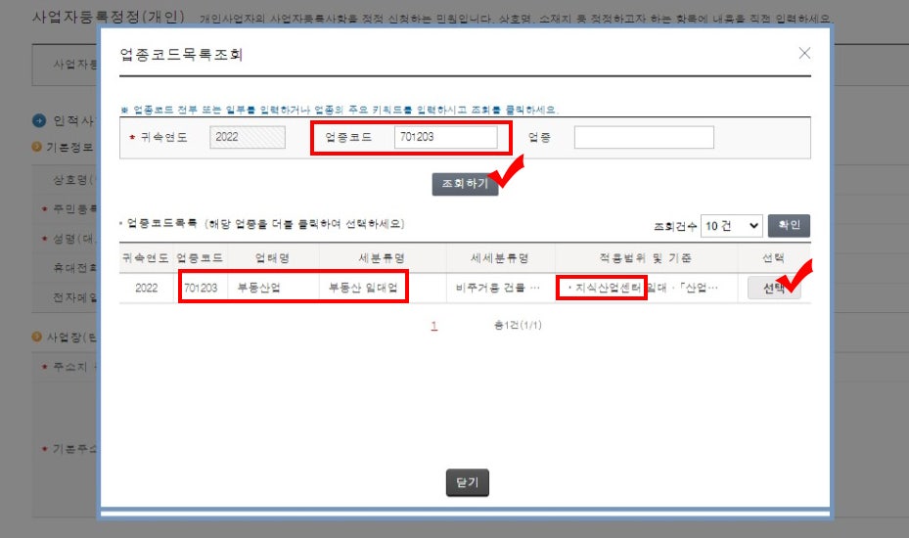Close the 업종코드목록조회 dialog with the X icon
Image resolution: width=909 pixels, height=538 pixels.
pyautogui.click(x=804, y=54)
